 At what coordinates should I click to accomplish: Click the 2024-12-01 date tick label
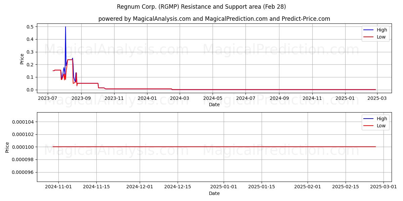click(x=140, y=187)
